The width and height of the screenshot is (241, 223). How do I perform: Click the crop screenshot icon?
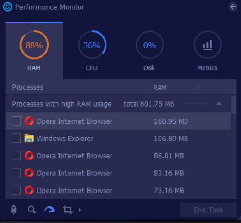coord(68,210)
